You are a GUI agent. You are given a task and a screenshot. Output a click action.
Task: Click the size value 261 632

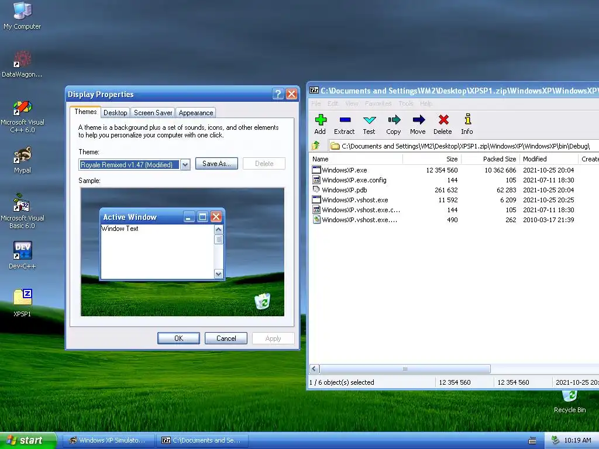point(446,190)
